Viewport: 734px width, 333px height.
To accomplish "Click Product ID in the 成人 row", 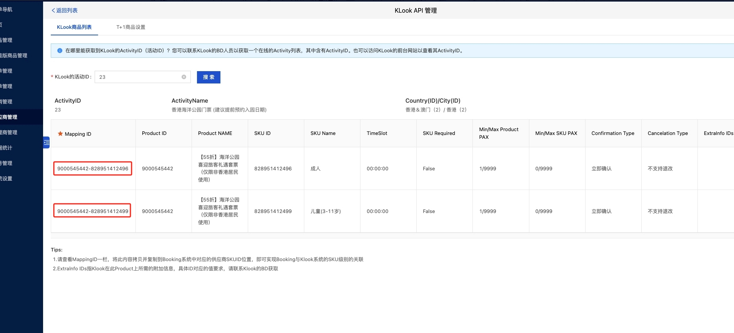I will [x=157, y=168].
